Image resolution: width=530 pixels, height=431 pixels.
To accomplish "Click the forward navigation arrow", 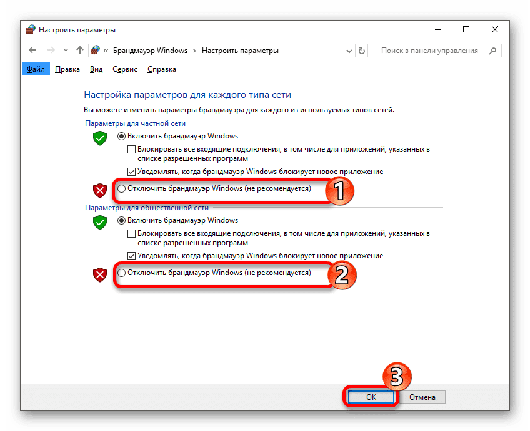I will 51,51.
